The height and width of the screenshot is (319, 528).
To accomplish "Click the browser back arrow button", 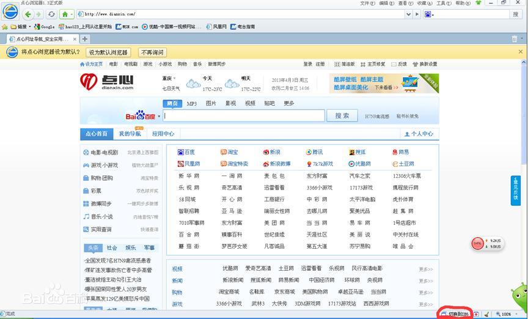I will tap(28, 14).
